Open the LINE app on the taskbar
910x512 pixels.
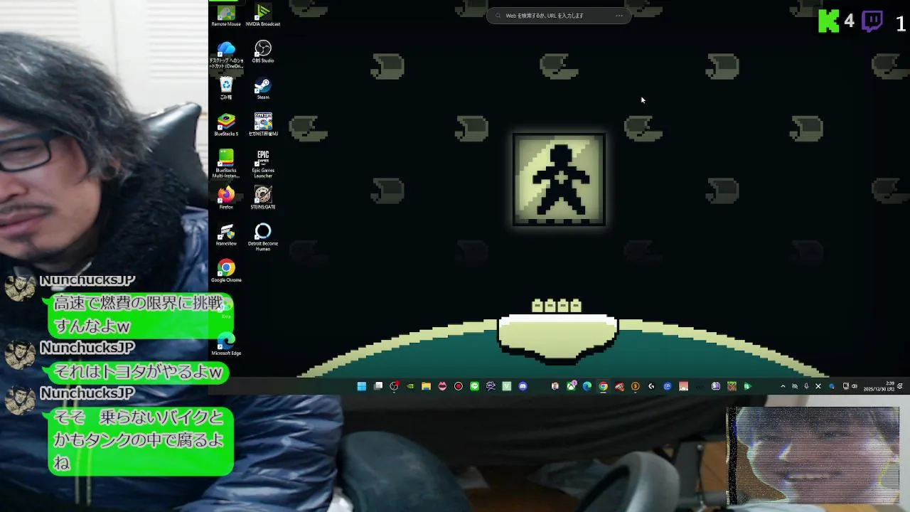(x=474, y=386)
